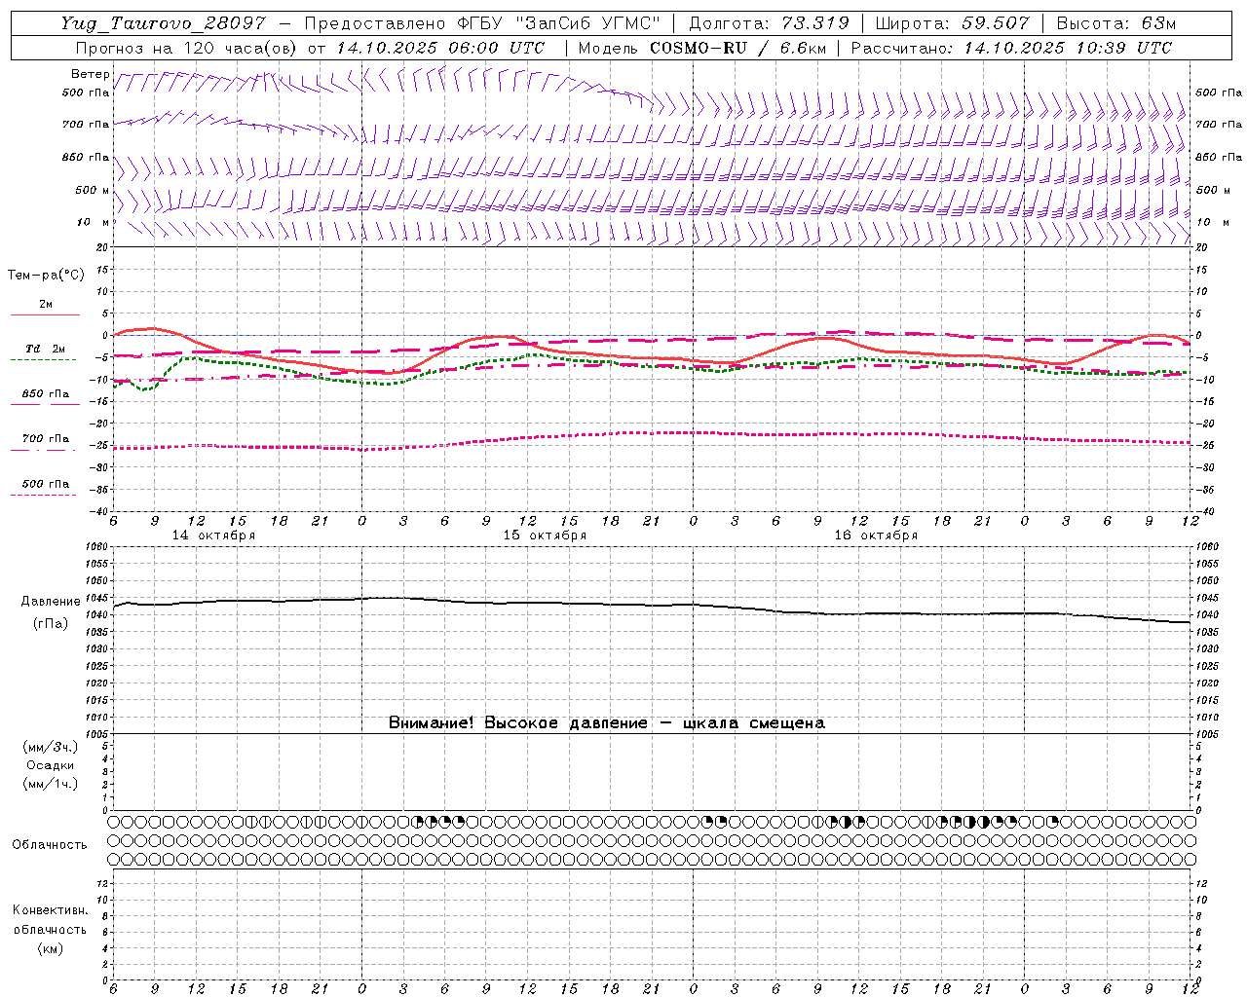Viewport: 1247px width, 997px height.
Task: Click the dash-dot line sample under legend "700 гПа"
Action: (x=43, y=449)
